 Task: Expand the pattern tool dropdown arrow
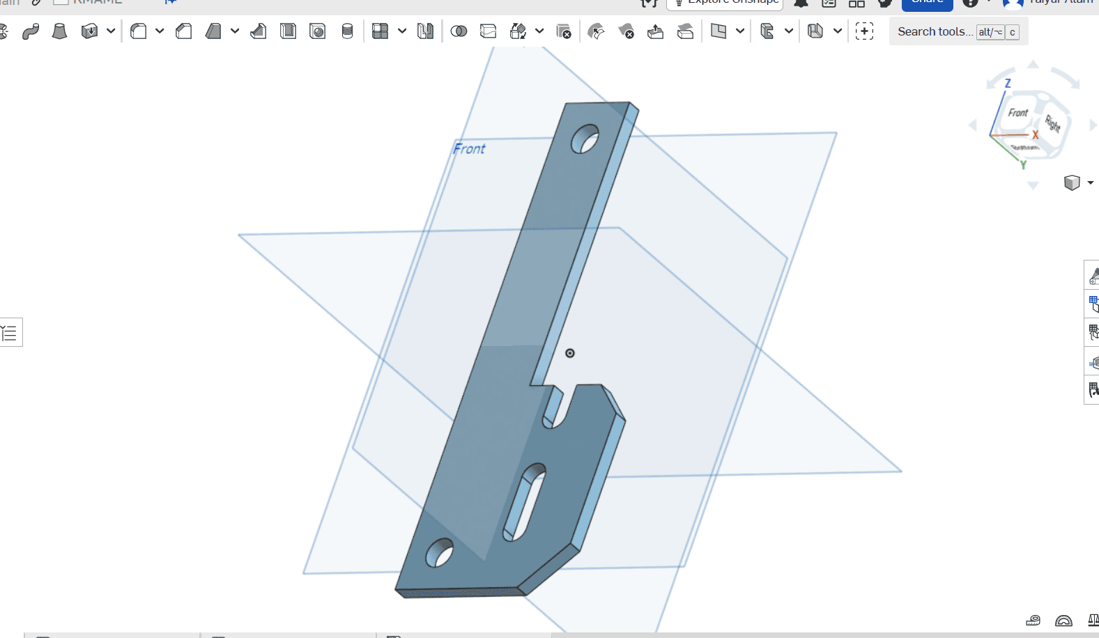(x=402, y=31)
